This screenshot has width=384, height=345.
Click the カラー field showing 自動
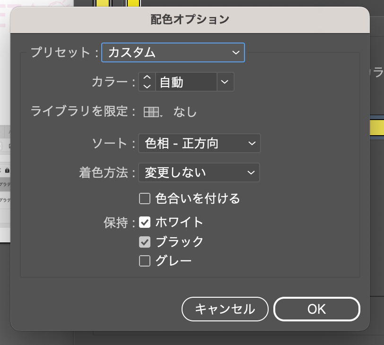pos(186,82)
